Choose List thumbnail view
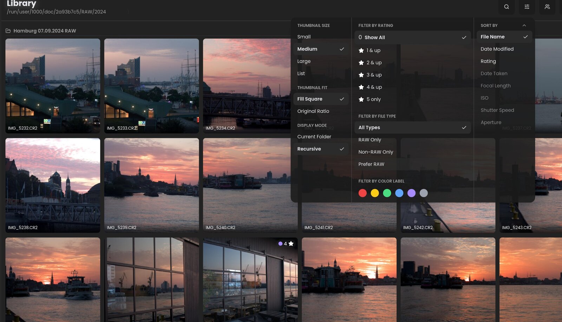Image resolution: width=562 pixels, height=322 pixels. (301, 73)
